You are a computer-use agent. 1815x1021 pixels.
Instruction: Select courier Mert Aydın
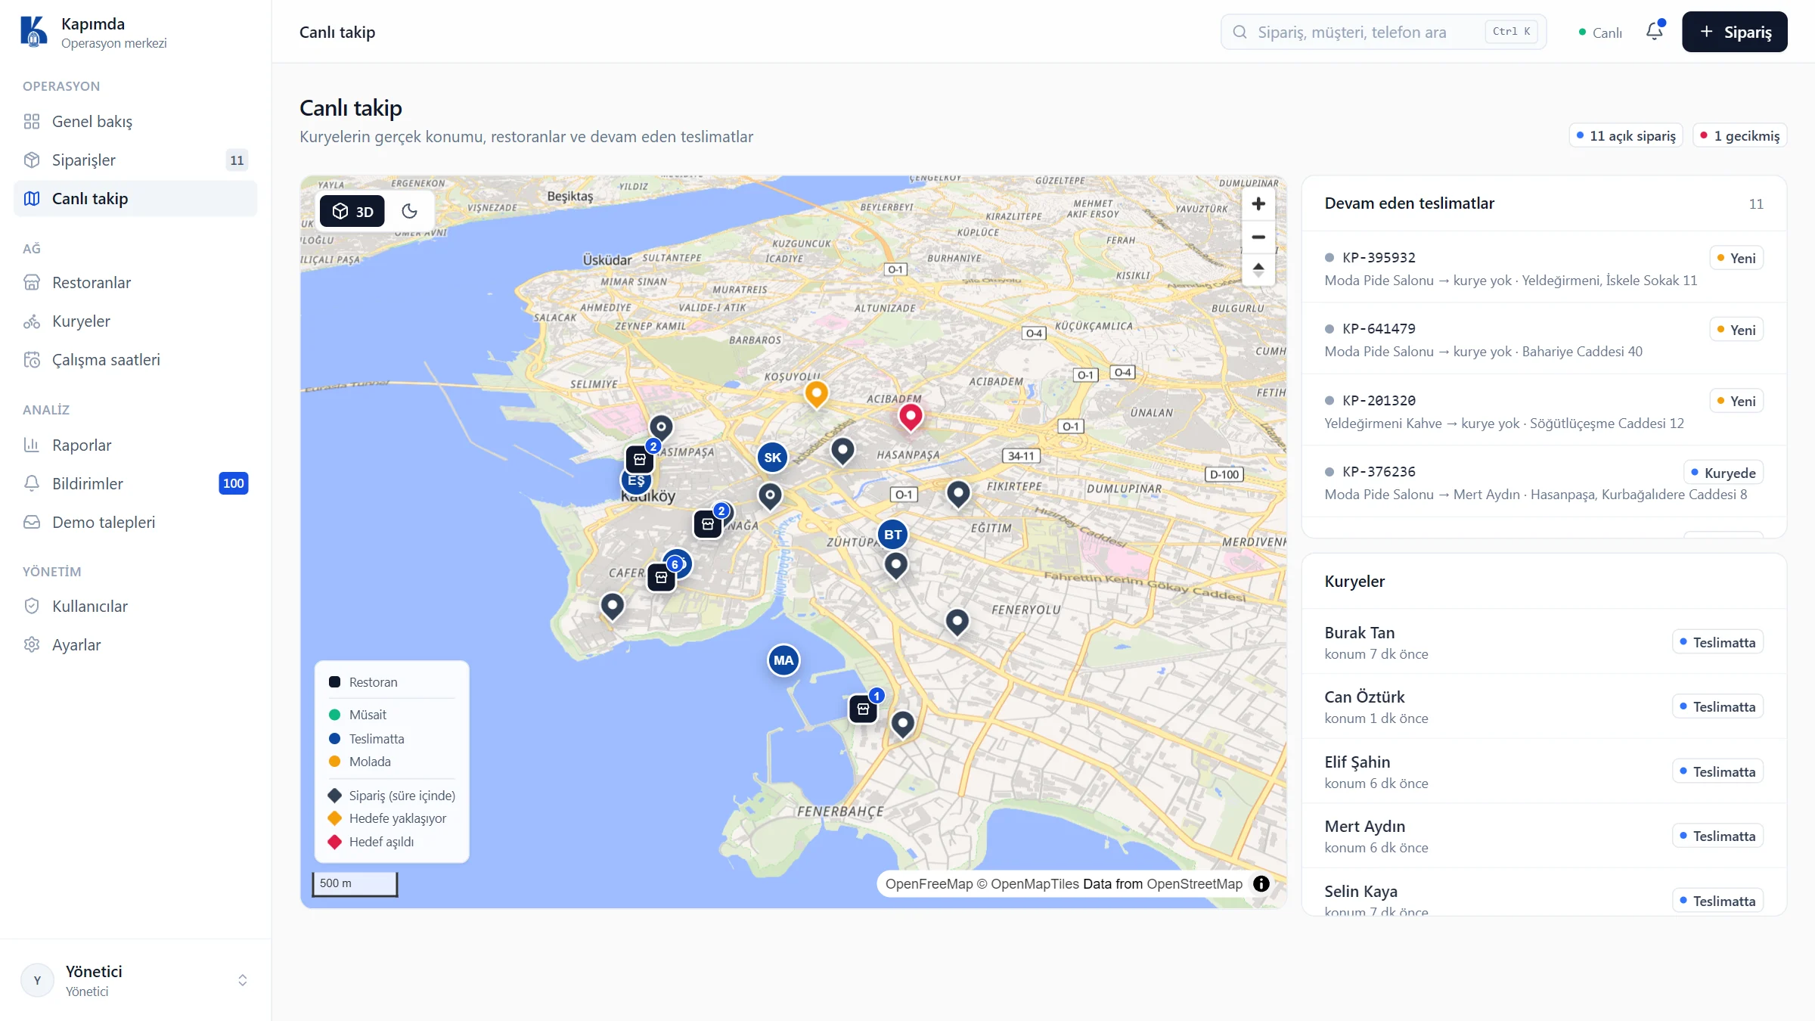tap(1544, 836)
